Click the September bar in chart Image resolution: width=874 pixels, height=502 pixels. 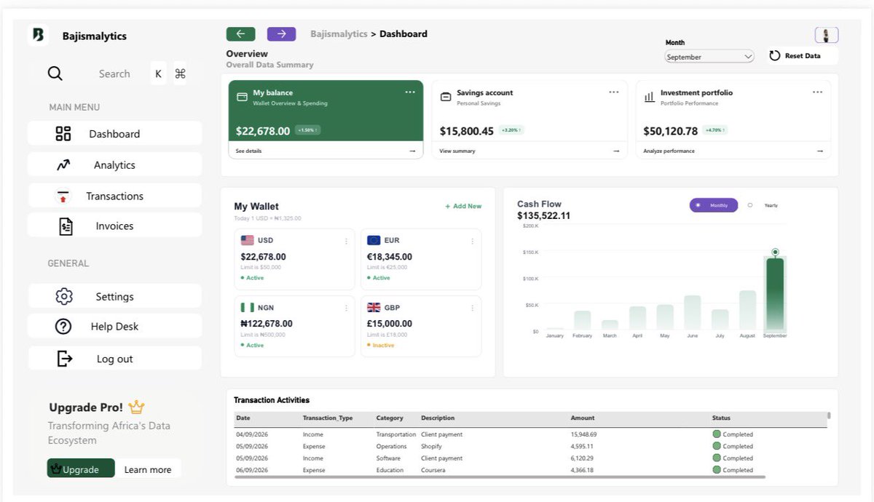click(775, 293)
